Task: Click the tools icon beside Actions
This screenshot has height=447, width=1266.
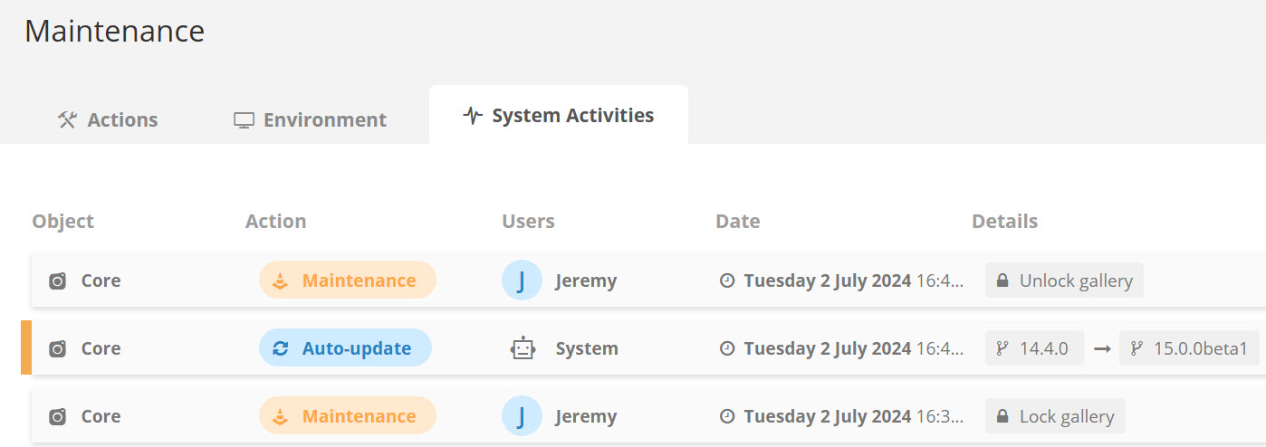Action: coord(67,119)
